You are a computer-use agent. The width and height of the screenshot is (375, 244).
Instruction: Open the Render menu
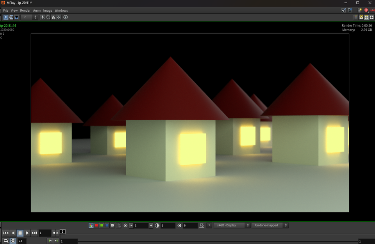(x=25, y=11)
